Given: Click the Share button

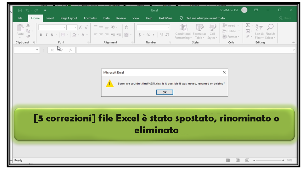Looking at the screenshot, I should pyautogui.click(x=285, y=18).
